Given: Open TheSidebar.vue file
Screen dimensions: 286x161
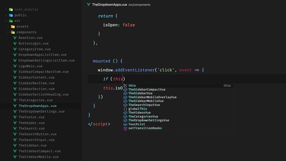Looking at the screenshot, I should click(x=32, y=145).
